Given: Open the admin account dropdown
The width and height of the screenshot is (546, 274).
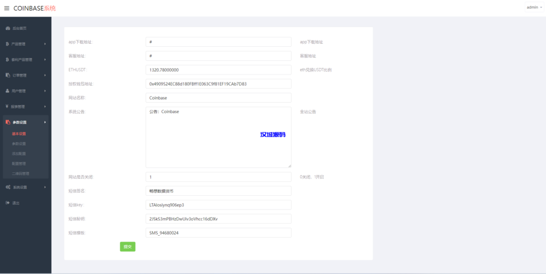Looking at the screenshot, I should click(x=533, y=7).
